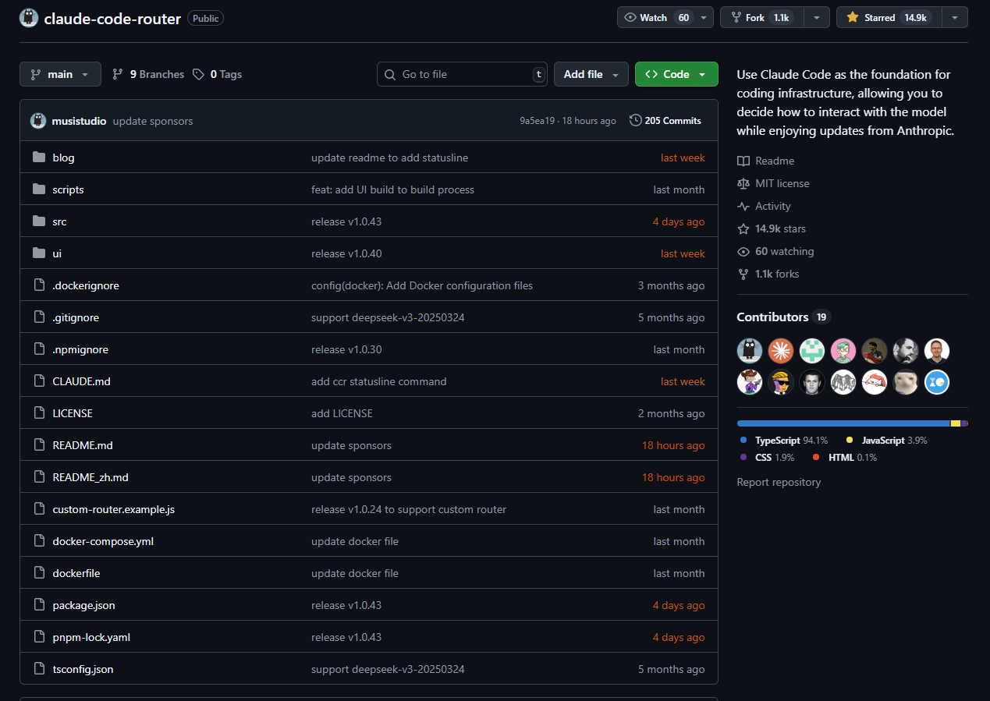Open the musistudio author link

coord(79,121)
